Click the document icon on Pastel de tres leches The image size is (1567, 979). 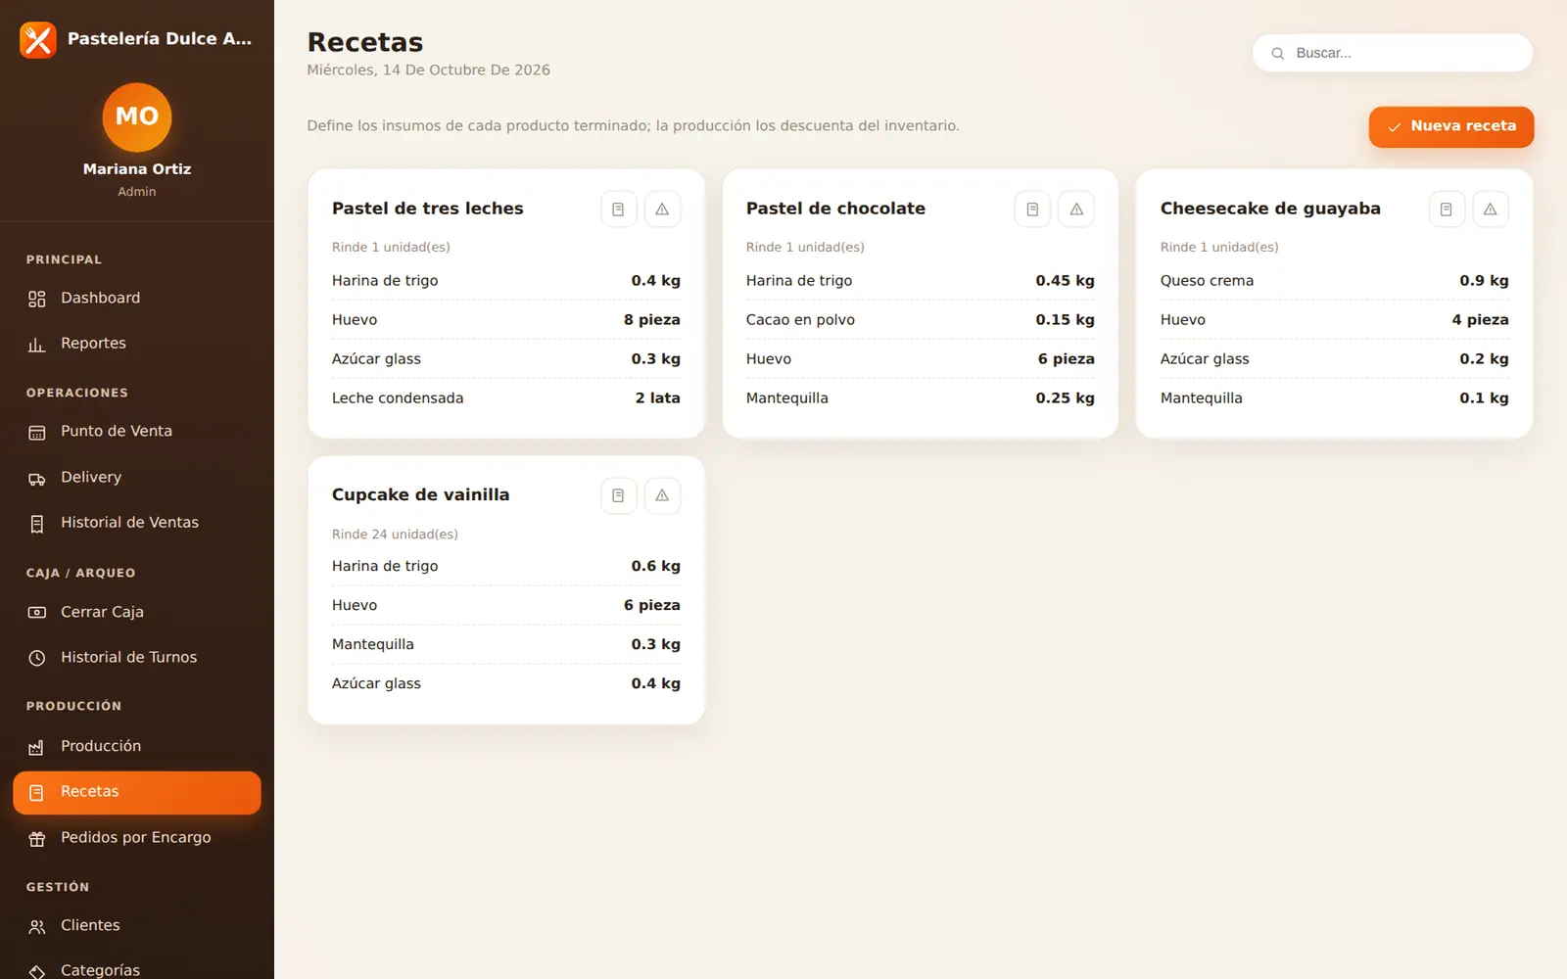pyautogui.click(x=618, y=210)
